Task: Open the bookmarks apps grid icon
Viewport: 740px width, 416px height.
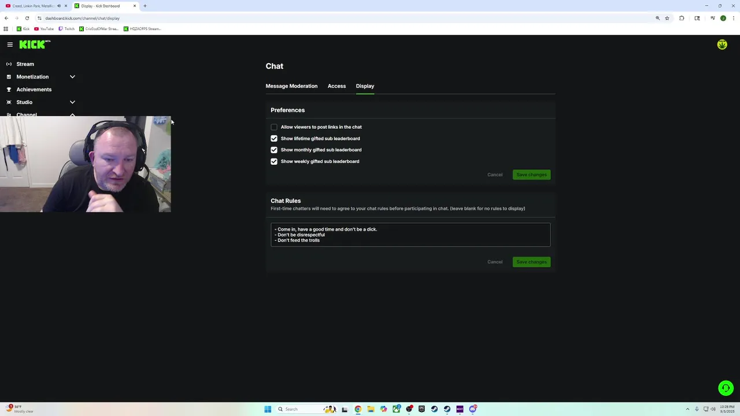Action: (x=6, y=29)
